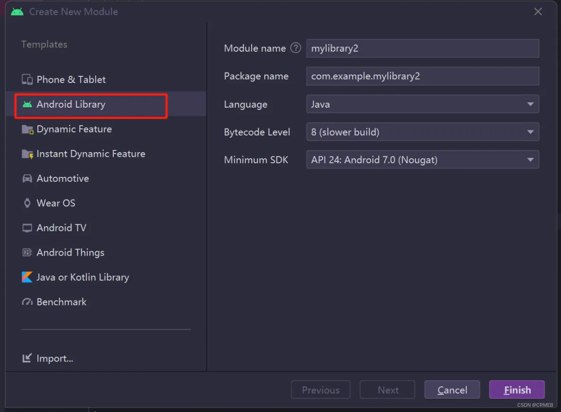Click the Phone & Tablet template icon

pyautogui.click(x=27, y=79)
